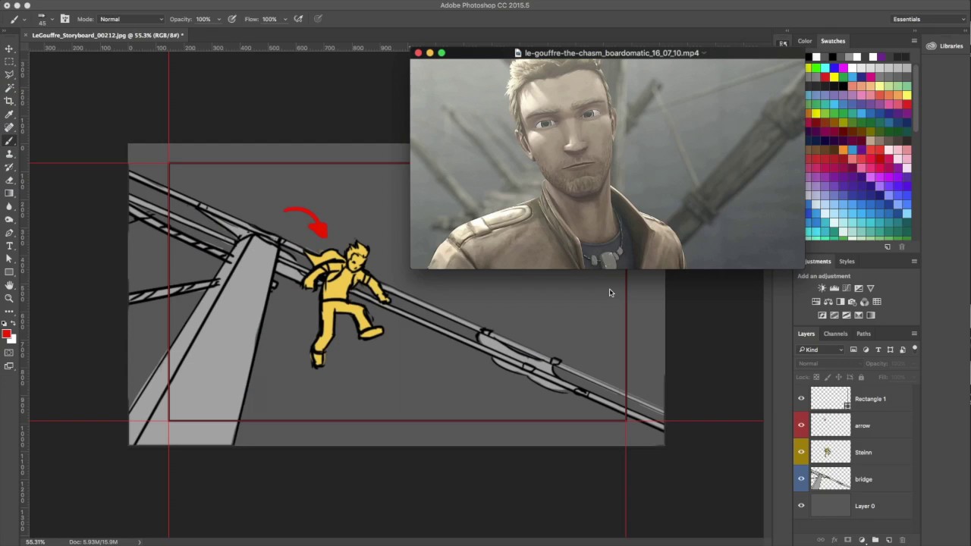
Task: Select the Zoom tool
Action: click(x=9, y=298)
